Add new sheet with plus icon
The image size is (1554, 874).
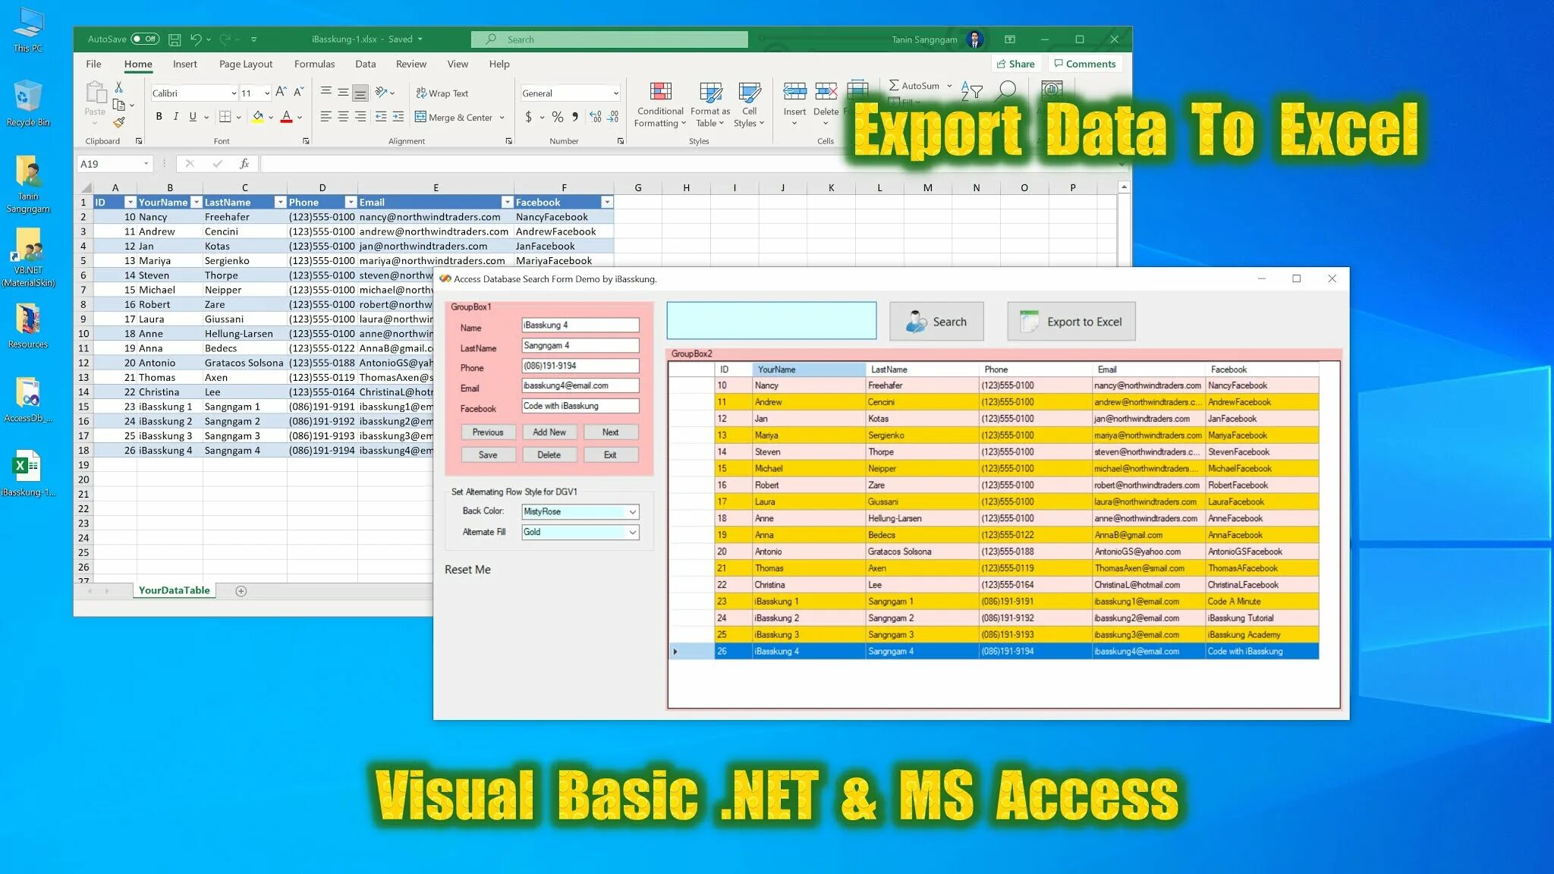click(241, 591)
